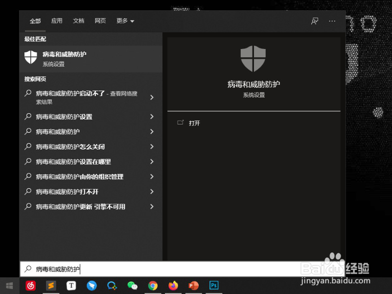
Task: Open Firefox from taskbar
Action: pyautogui.click(x=173, y=286)
